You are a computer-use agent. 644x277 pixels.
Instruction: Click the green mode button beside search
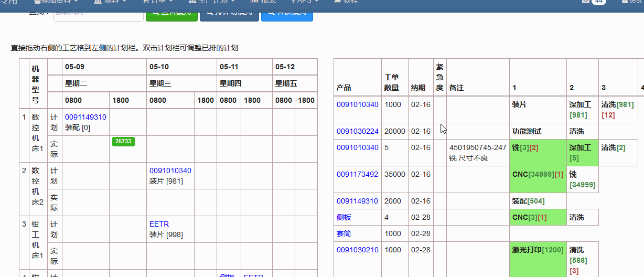(171, 13)
